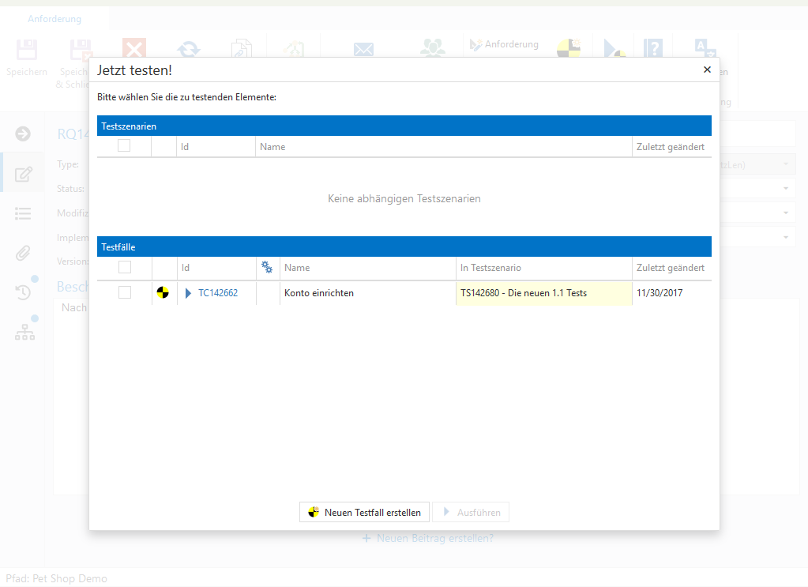Click the test case icon beside TC142662
Viewport: 808px width, 587px height.
point(163,293)
